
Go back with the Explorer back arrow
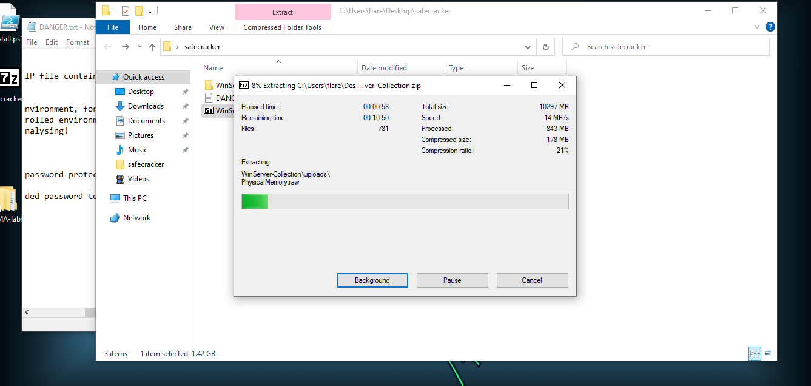pyautogui.click(x=108, y=47)
